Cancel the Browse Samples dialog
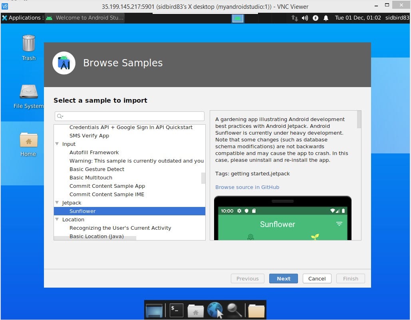This screenshot has width=411, height=320. point(317,278)
